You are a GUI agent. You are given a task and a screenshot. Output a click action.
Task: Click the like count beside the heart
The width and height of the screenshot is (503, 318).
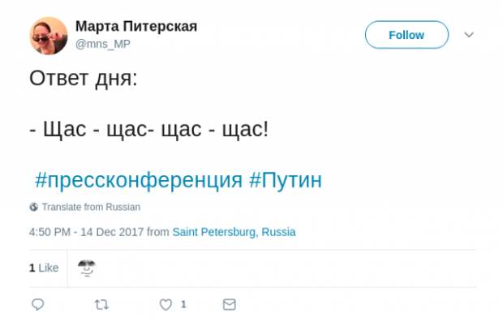pyautogui.click(x=183, y=304)
